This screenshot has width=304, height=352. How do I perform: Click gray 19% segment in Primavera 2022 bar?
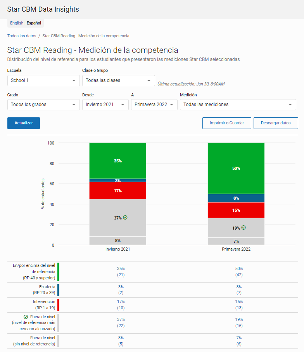point(236,228)
